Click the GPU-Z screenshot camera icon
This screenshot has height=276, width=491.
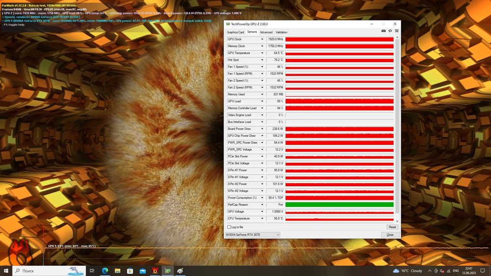pyautogui.click(x=383, y=31)
